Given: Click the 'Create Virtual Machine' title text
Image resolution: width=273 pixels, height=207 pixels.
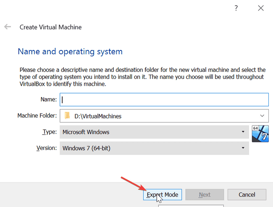Looking at the screenshot, I should coord(50,27).
